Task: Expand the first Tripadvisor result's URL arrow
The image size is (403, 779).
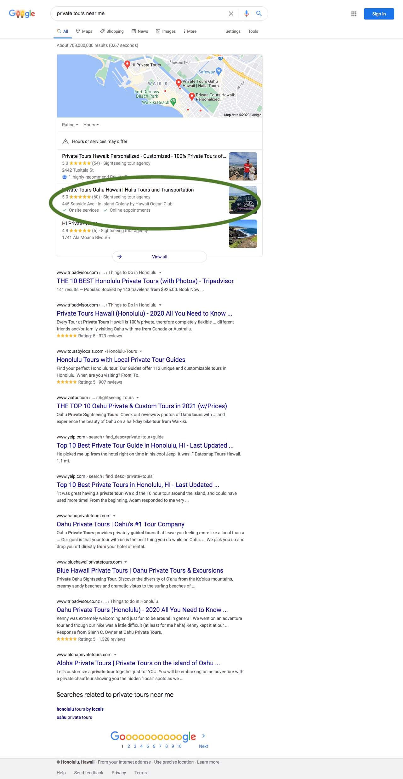Action: (x=160, y=272)
